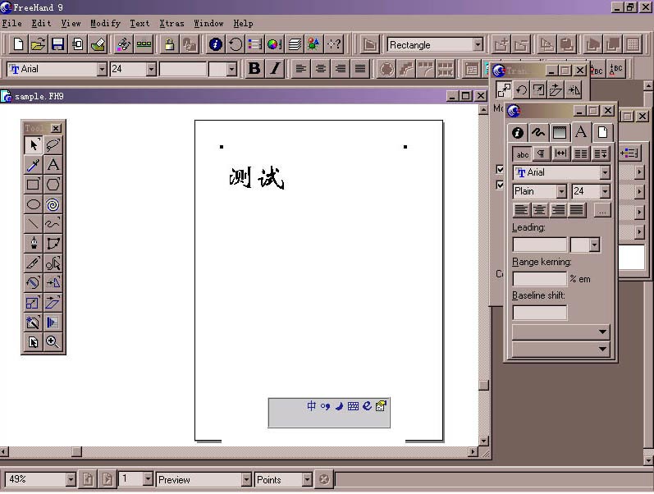Switch to the Text tab in the inspector
The width and height of the screenshot is (654, 494).
580,132
